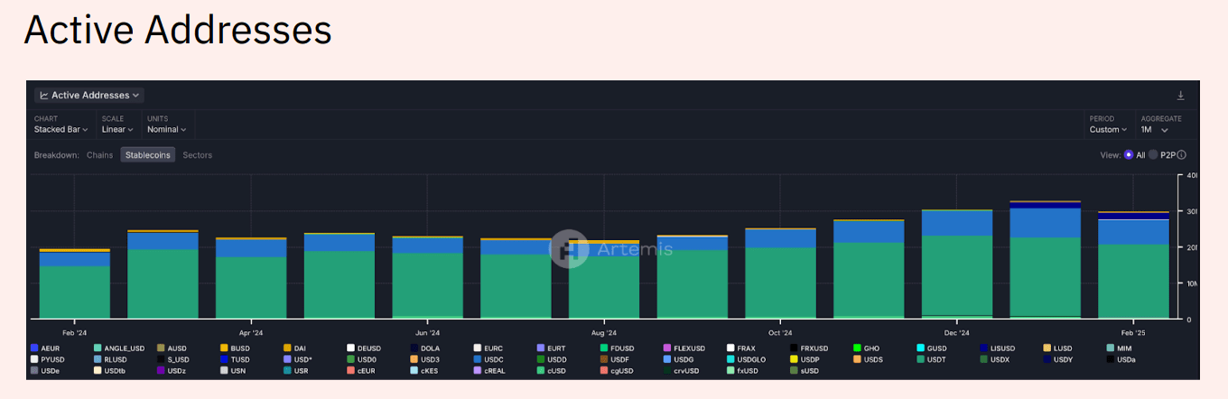
Task: Hide the MIM series in legend
Action: coord(1119,348)
